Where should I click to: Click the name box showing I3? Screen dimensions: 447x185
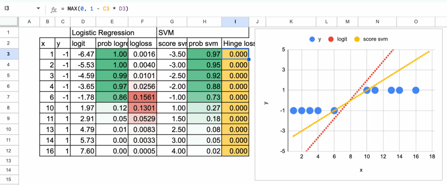pos(17,9)
